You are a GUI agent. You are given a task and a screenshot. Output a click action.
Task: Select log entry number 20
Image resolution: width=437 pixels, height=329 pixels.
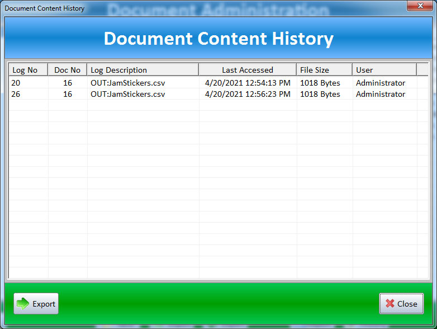(x=16, y=83)
